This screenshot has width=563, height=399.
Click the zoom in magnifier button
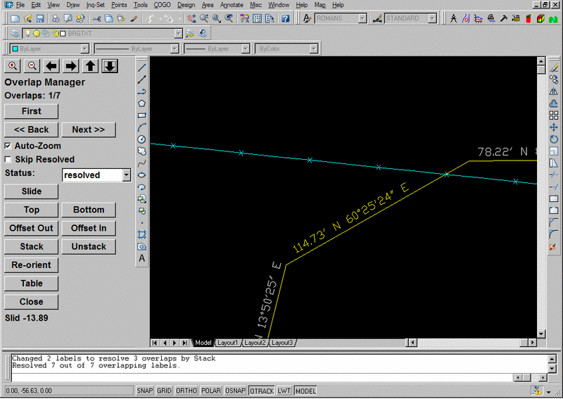click(13, 66)
